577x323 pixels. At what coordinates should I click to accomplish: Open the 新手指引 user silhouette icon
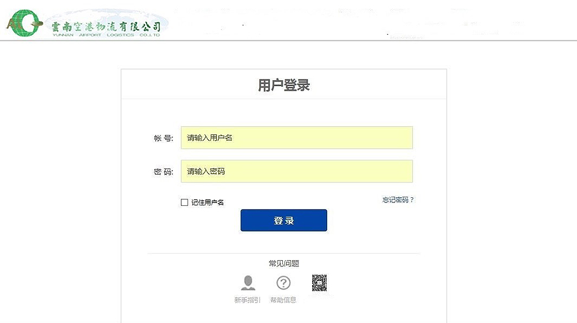(248, 283)
